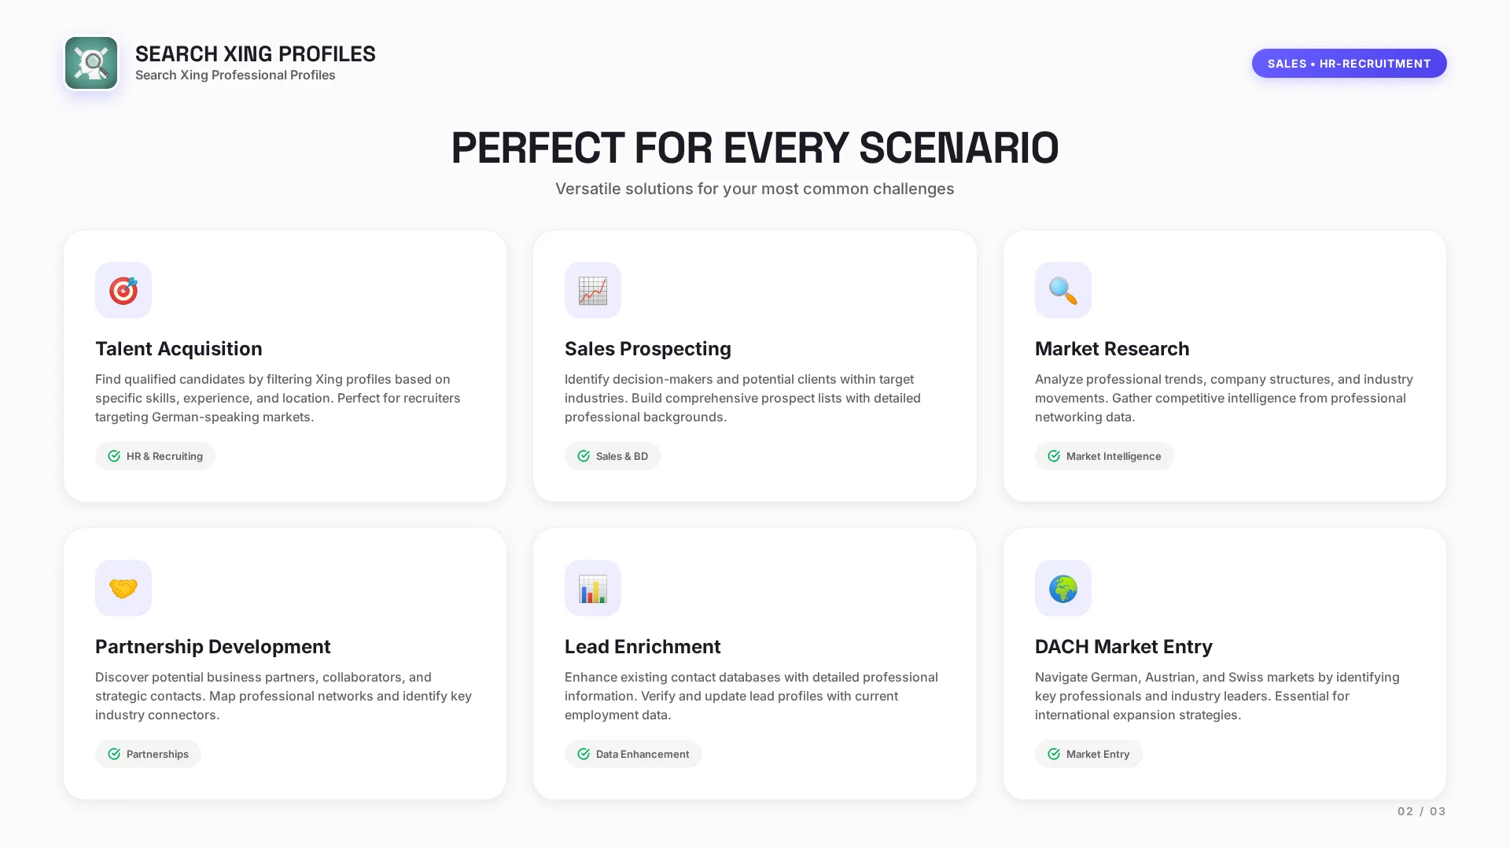Screen dimensions: 1510x849
Task: Click the green checkmark in HR & Recruiting tag
Action: [x=114, y=456]
